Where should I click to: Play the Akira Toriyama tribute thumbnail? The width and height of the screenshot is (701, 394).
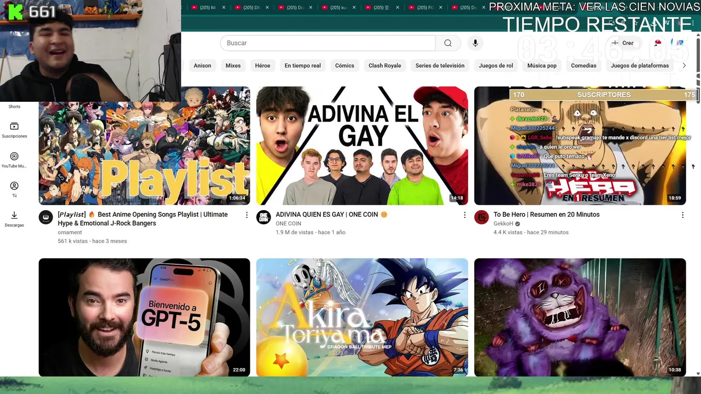pos(362,317)
